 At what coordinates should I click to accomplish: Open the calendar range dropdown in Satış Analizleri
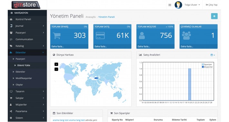click(x=213, y=55)
